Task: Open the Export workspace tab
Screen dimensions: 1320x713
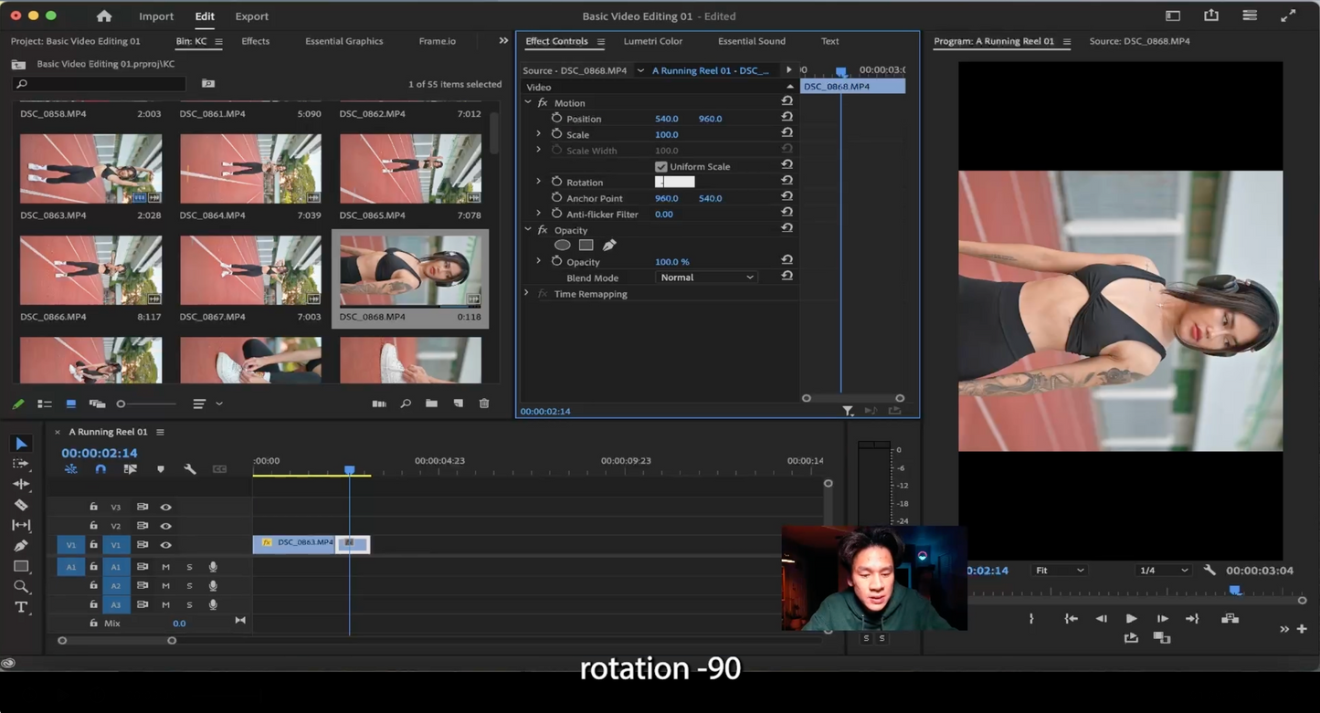Action: click(251, 16)
